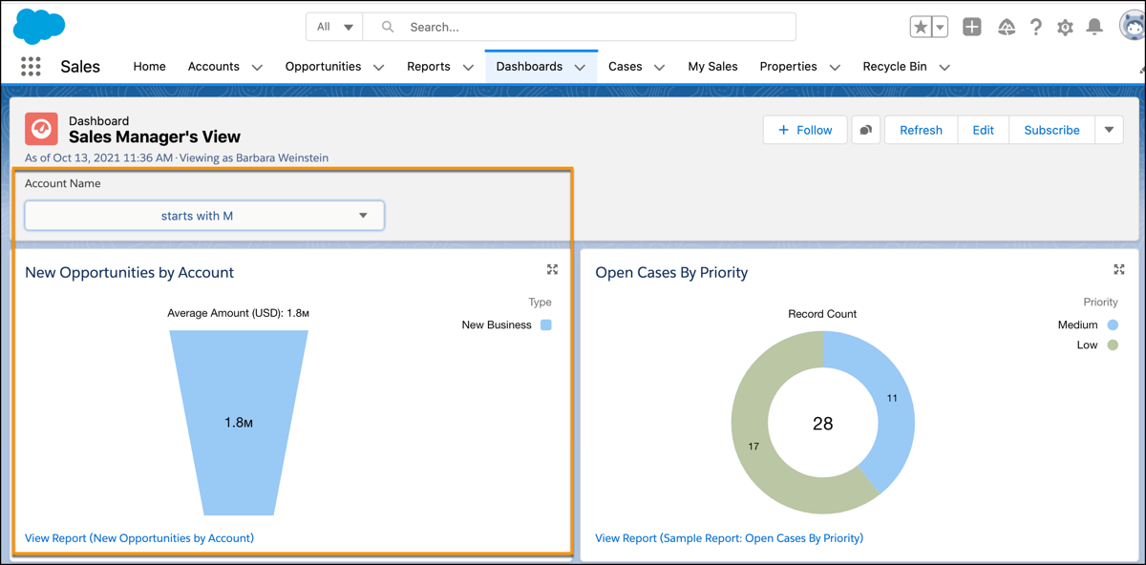Image resolution: width=1146 pixels, height=565 pixels.
Task: Open the dashboard collaboration feed icon
Action: pos(865,130)
